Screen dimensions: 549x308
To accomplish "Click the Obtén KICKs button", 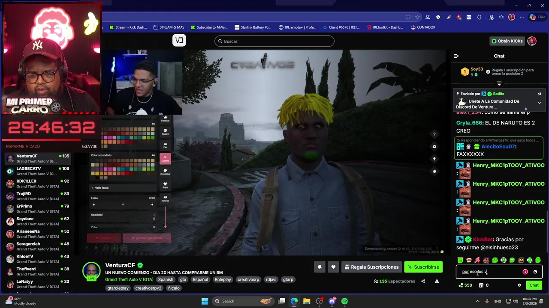I will [x=507, y=41].
